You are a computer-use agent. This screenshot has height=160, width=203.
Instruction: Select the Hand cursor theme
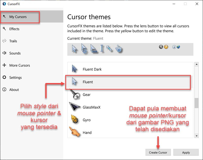(130, 133)
